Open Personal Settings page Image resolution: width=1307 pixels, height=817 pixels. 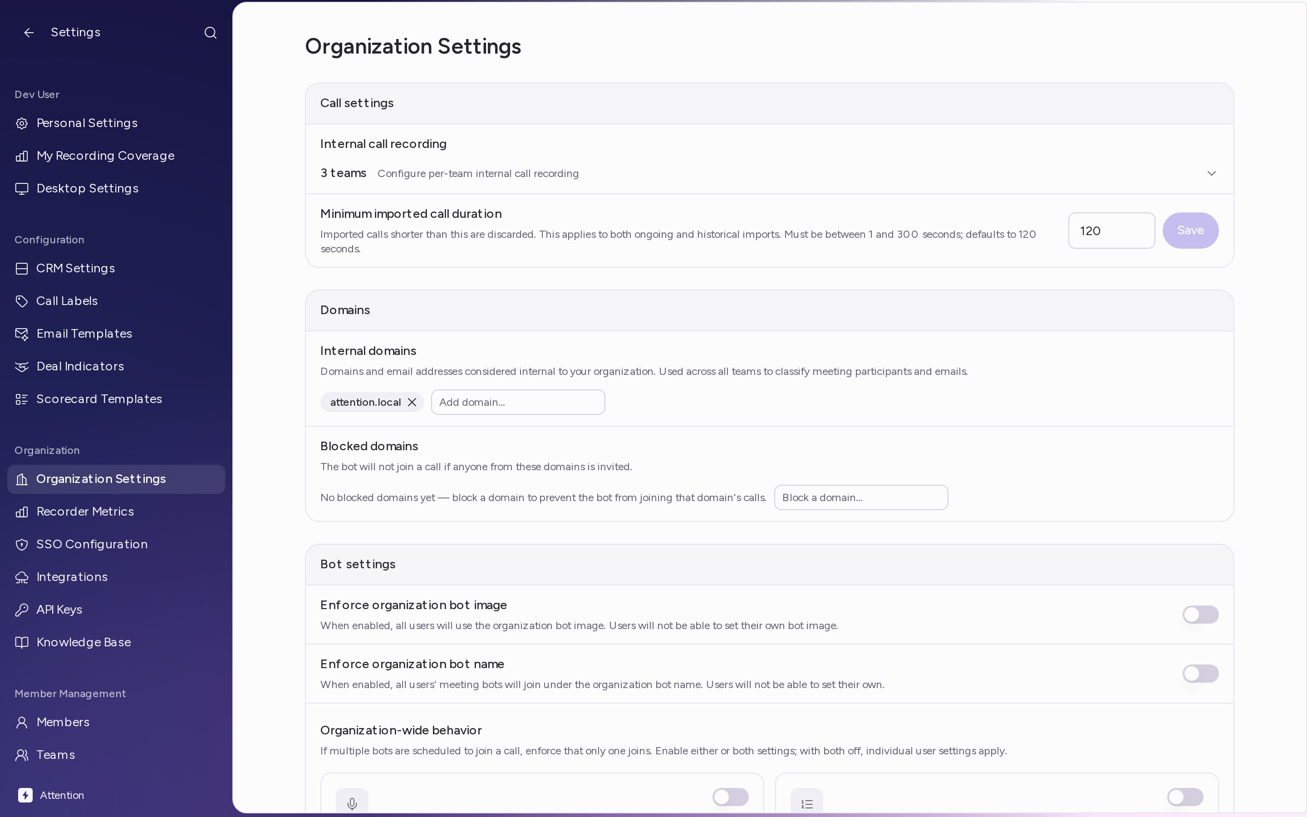(116, 123)
